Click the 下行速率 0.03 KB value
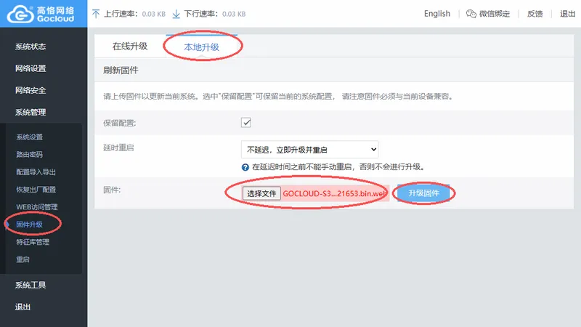Image resolution: width=581 pixels, height=327 pixels. (234, 14)
